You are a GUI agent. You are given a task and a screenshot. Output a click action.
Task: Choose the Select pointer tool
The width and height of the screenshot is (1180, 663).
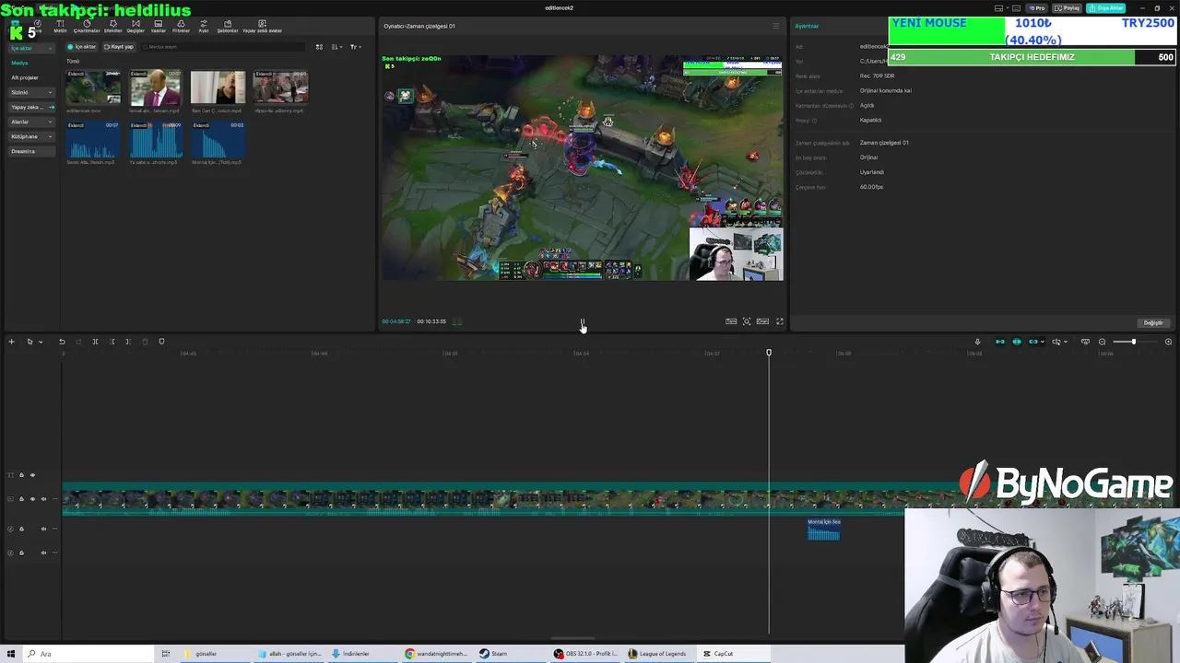point(29,342)
